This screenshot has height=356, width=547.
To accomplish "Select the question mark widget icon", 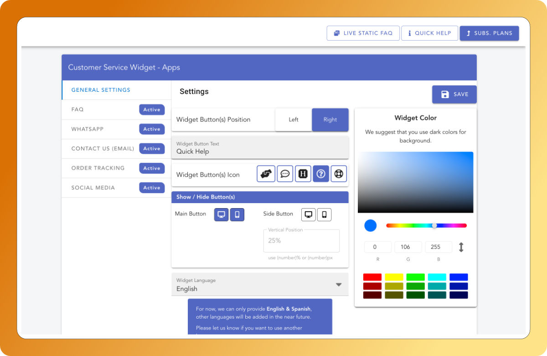I will tap(321, 174).
